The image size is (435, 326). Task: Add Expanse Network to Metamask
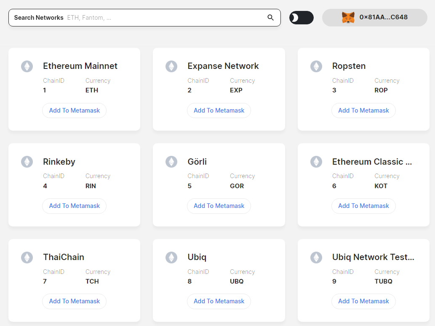pyautogui.click(x=219, y=110)
